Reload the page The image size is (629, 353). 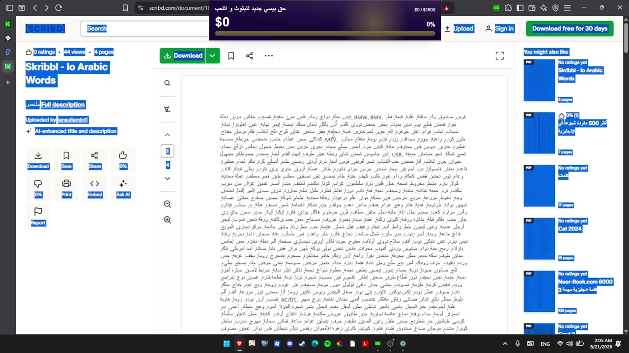click(58, 8)
